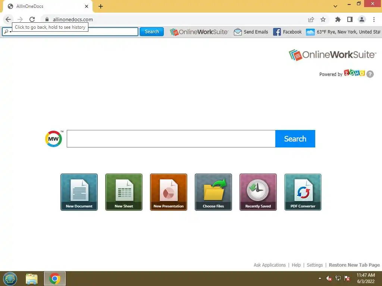
Task: Click the large OnlineWorkSuite logo on the page
Action: (332, 55)
